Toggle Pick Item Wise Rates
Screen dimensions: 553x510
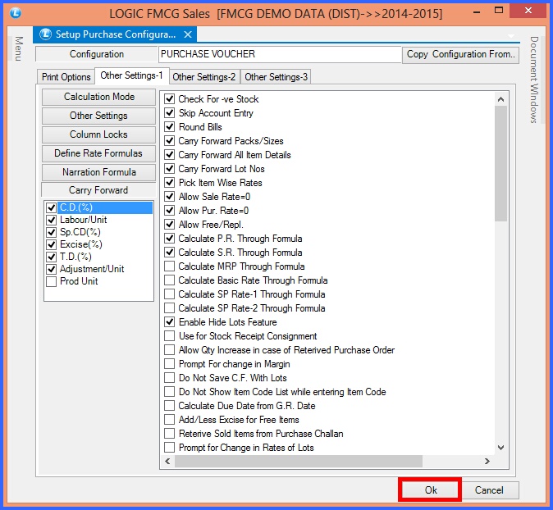(170, 183)
